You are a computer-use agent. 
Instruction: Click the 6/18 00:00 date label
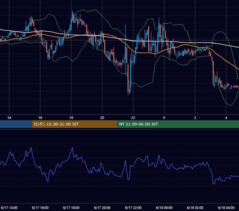[164, 208]
